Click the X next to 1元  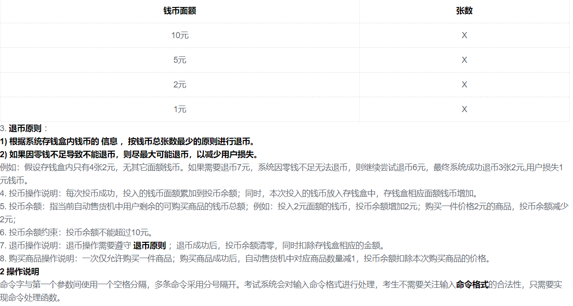point(464,109)
